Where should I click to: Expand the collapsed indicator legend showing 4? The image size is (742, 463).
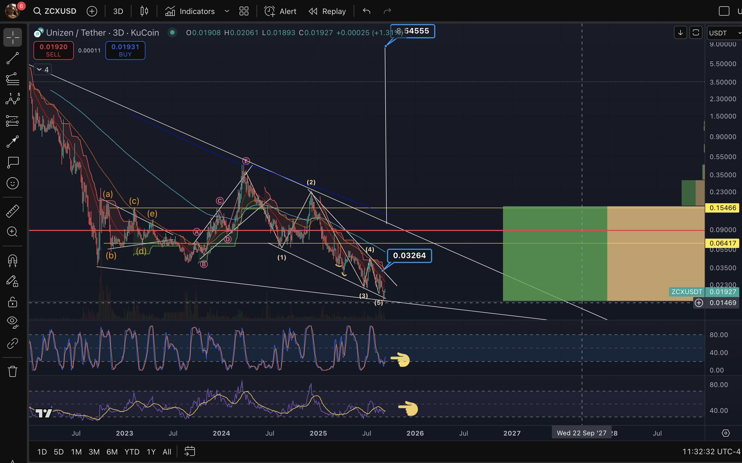coord(43,70)
